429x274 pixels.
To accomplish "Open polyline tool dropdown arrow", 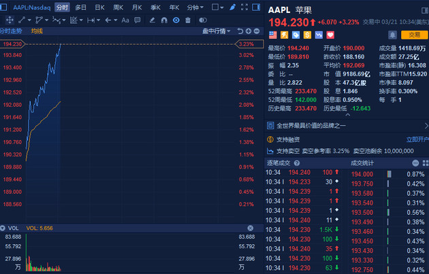I will 46,20.
